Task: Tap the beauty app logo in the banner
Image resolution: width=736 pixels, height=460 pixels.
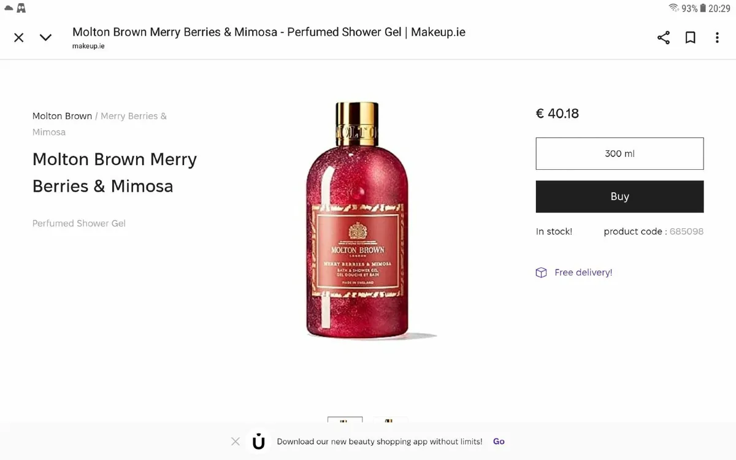Action: pyautogui.click(x=258, y=441)
